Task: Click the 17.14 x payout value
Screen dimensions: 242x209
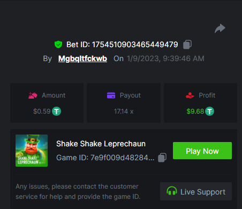Action: (x=124, y=111)
